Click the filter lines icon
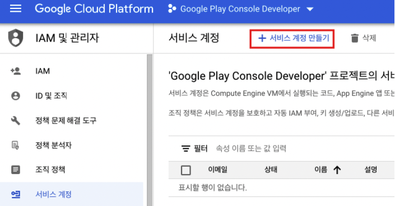395x206 pixels. (x=185, y=148)
